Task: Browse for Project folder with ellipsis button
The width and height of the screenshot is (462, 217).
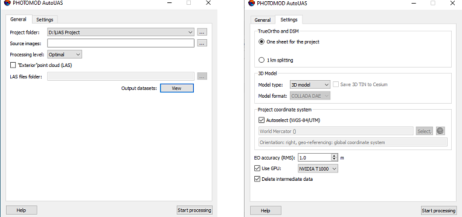Action: pyautogui.click(x=202, y=32)
